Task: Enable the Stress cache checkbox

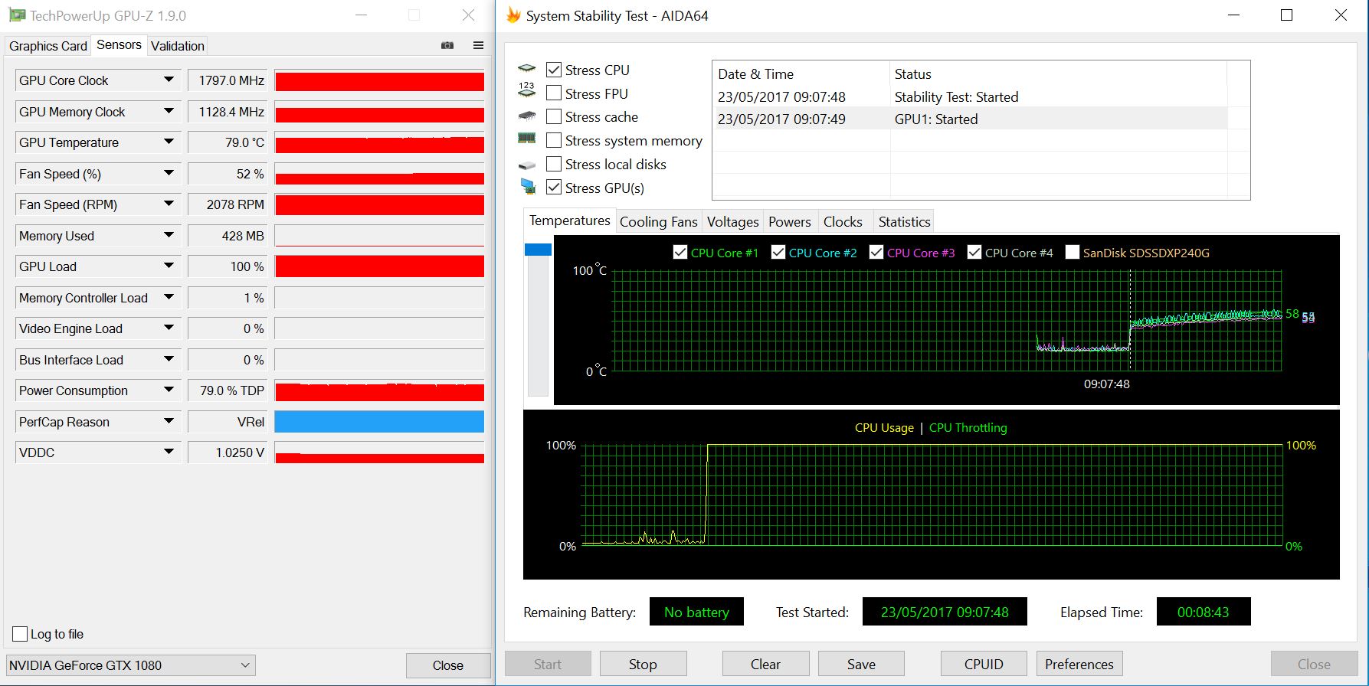Action: click(x=554, y=117)
